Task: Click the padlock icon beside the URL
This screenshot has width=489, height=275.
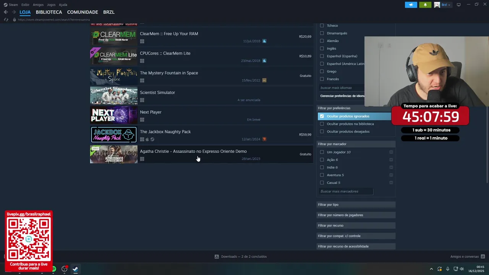Action: (15, 19)
